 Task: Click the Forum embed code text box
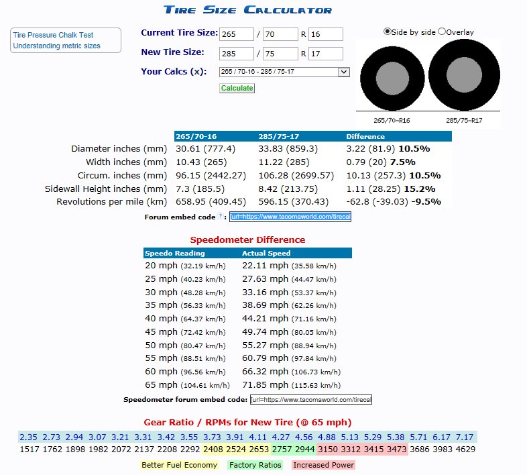click(x=290, y=217)
